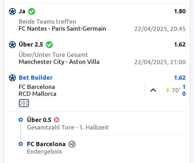Click the lightning bolt live icon

coord(167,90)
